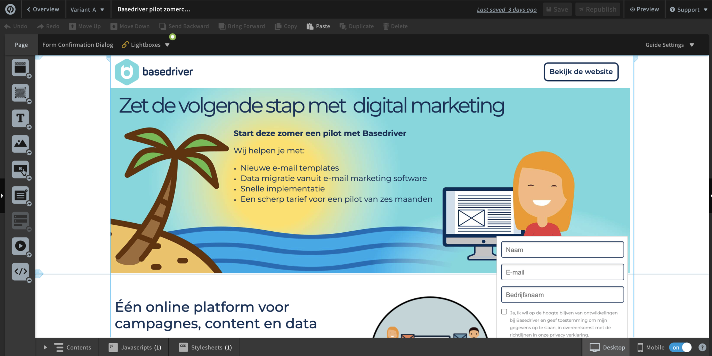712x356 pixels.
Task: Click the Naam input field
Action: [563, 250]
